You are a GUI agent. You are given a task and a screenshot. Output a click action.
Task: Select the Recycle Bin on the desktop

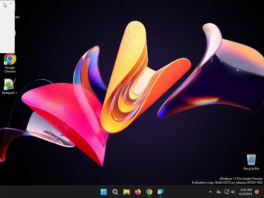[251, 162]
